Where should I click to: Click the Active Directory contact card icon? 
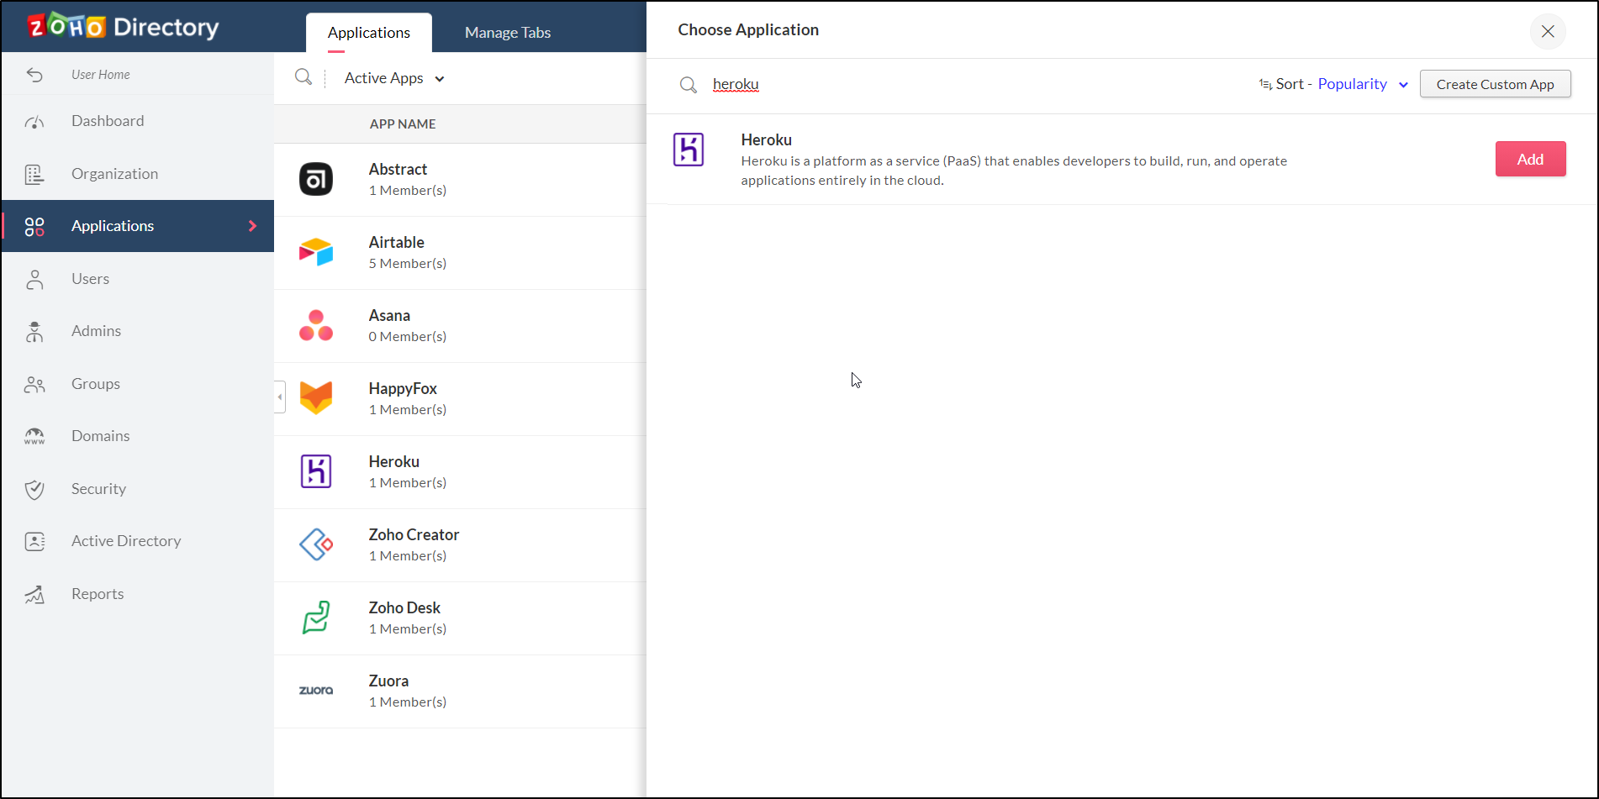click(34, 541)
